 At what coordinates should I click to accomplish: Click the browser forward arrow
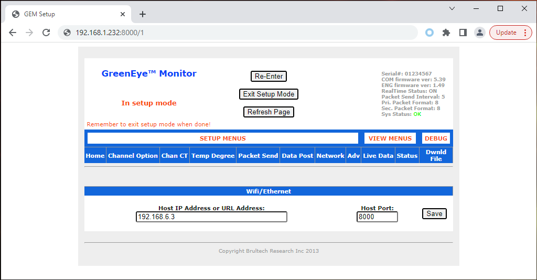click(x=29, y=33)
